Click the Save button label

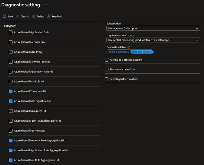10,16
